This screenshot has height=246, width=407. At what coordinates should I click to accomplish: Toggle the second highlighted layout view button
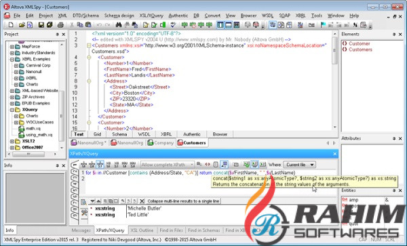pyautogui.click(x=229, y=25)
